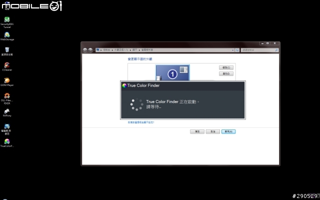
Task: Maximize the Control Panel window
Action: (267, 43)
